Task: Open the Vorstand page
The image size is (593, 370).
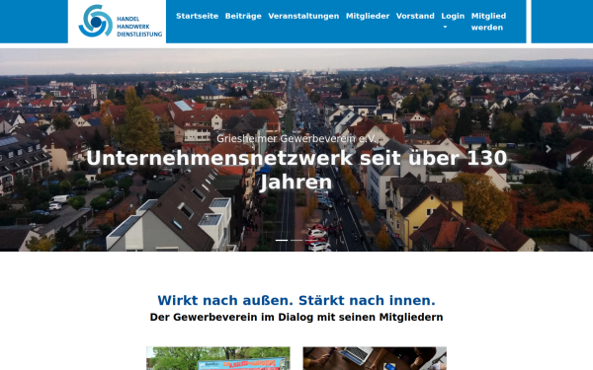Action: pos(415,16)
